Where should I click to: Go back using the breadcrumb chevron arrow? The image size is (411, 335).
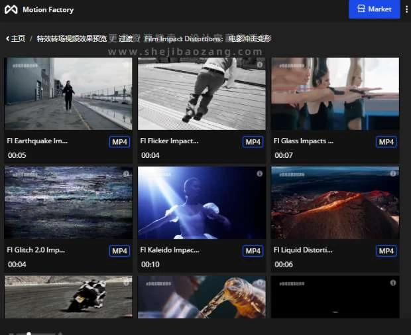tap(7, 38)
